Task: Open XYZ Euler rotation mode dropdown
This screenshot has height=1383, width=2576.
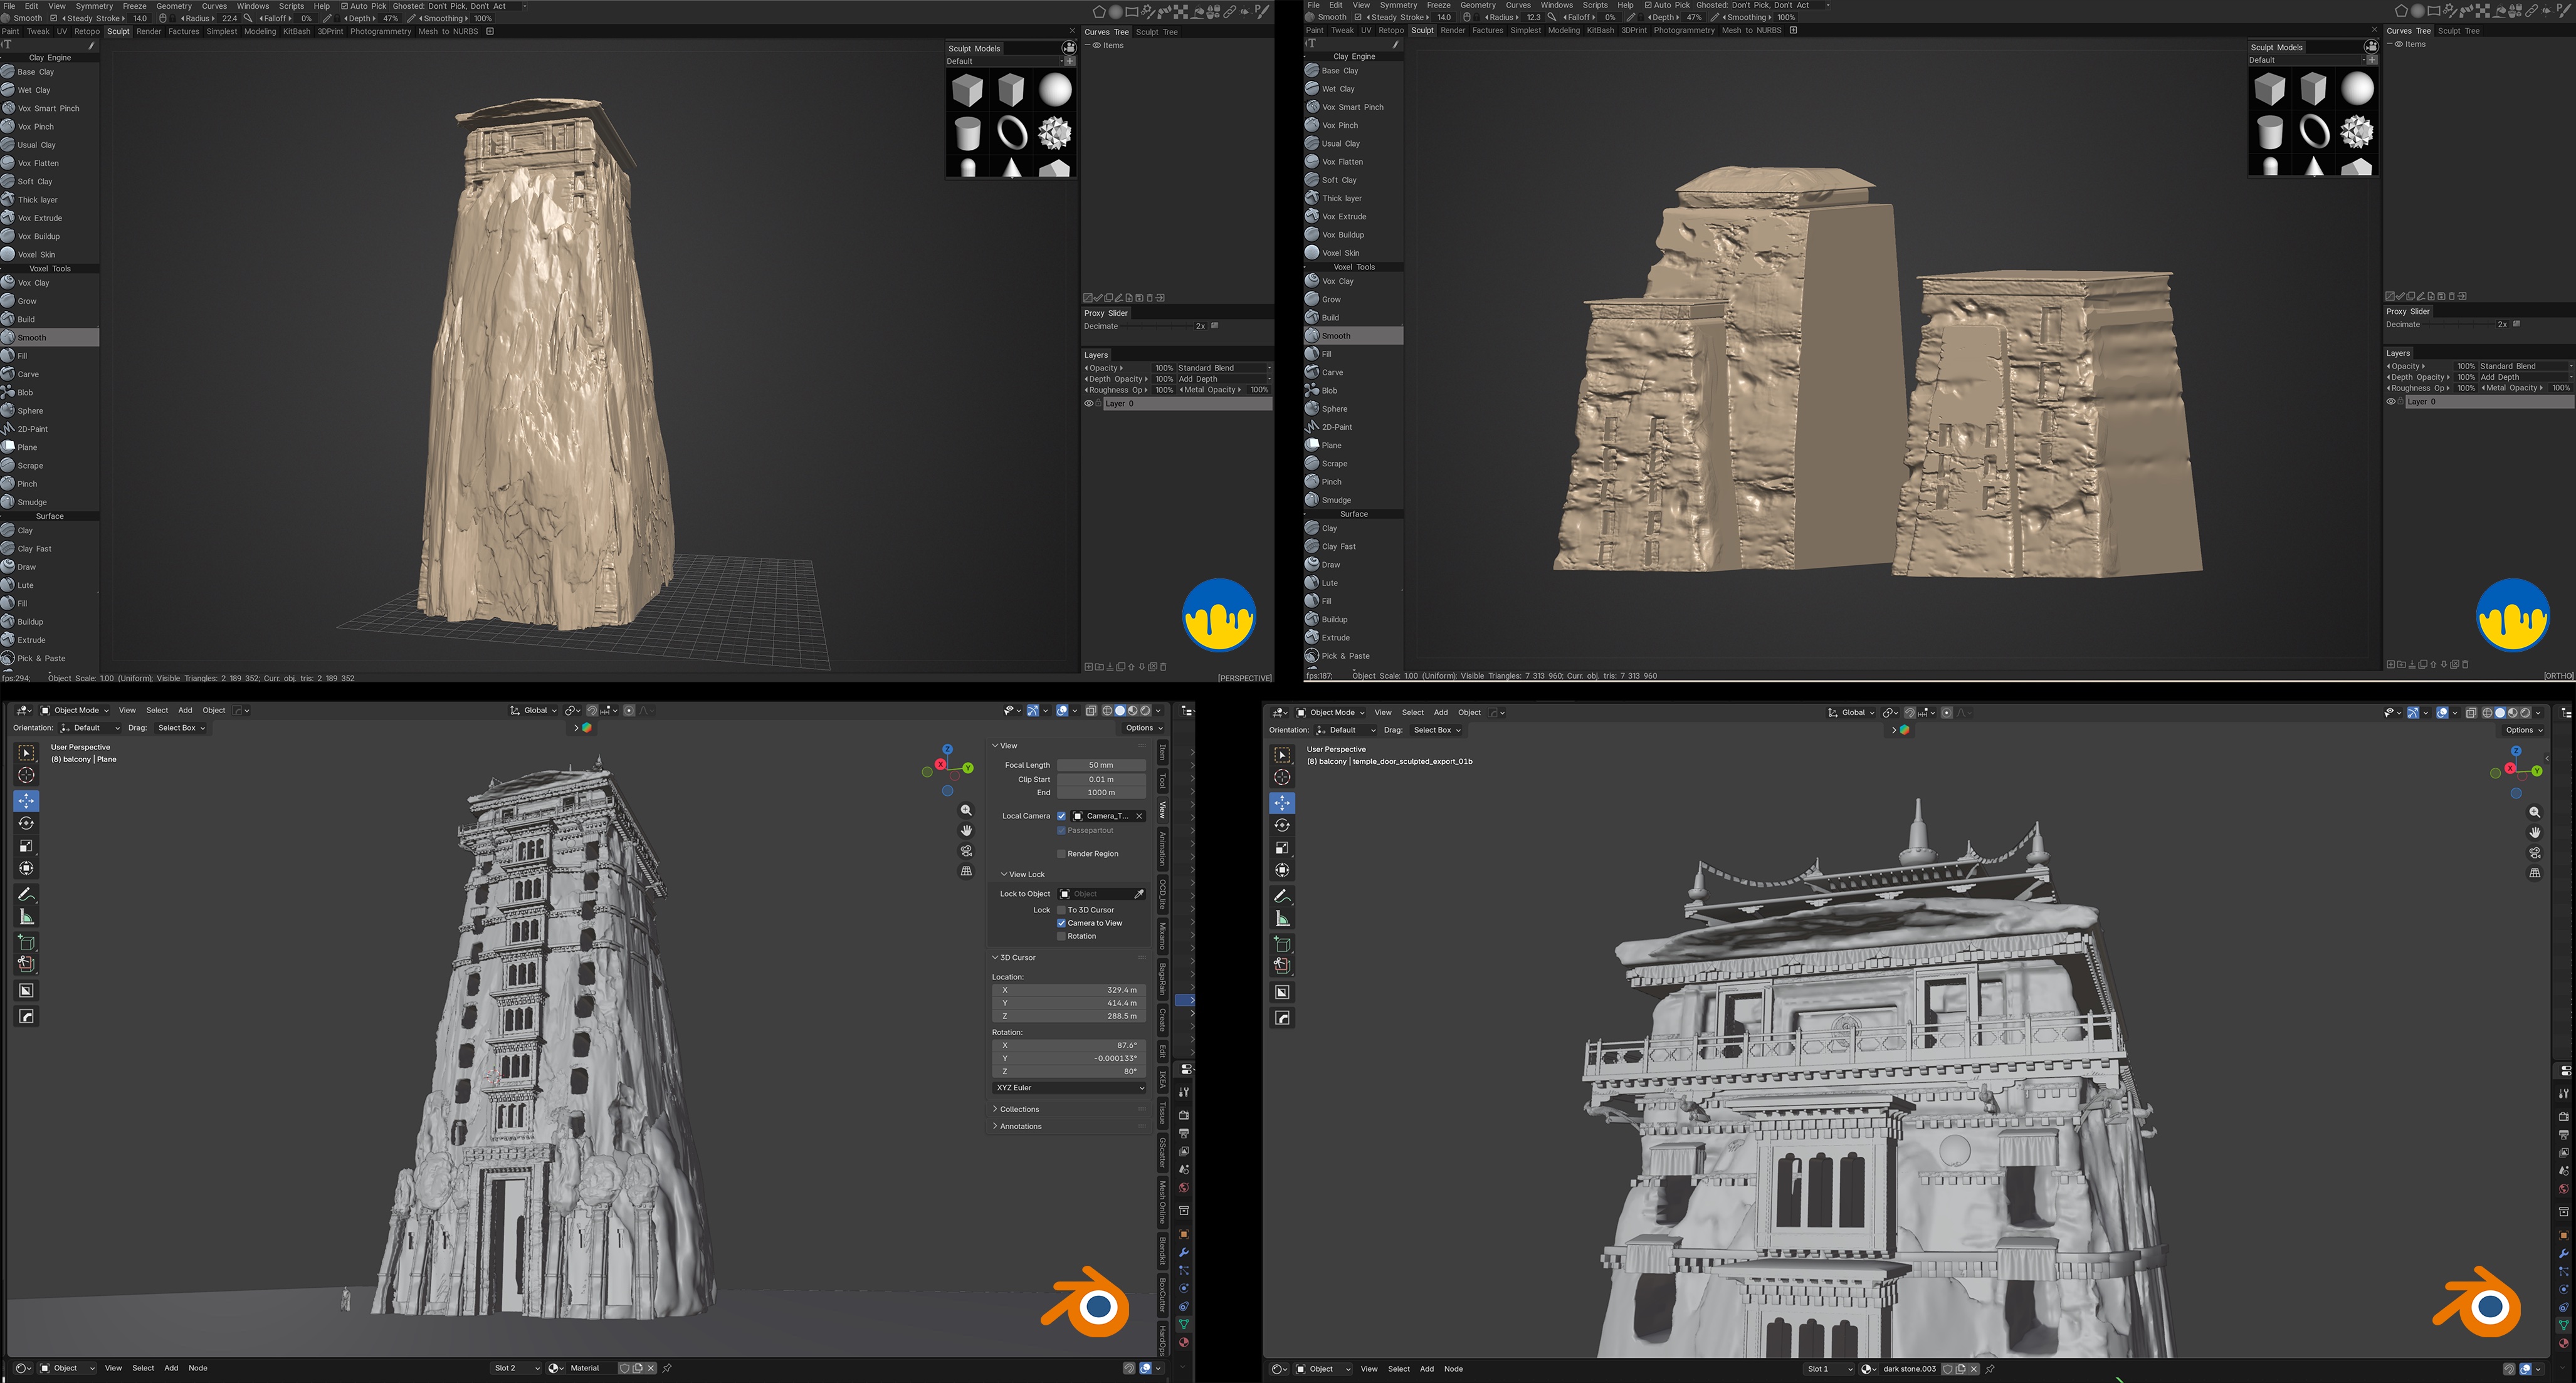Action: [1069, 1087]
